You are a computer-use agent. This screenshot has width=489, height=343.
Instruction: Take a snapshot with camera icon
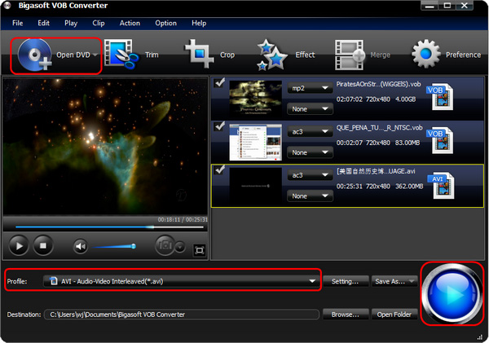pyautogui.click(x=165, y=245)
